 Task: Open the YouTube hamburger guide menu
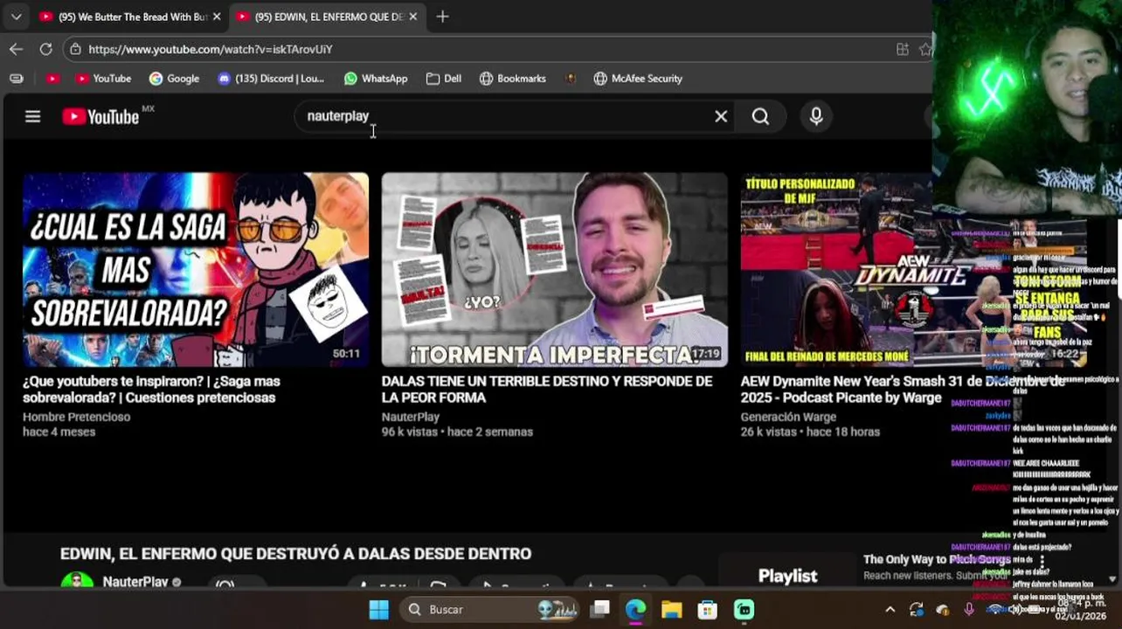pos(32,116)
